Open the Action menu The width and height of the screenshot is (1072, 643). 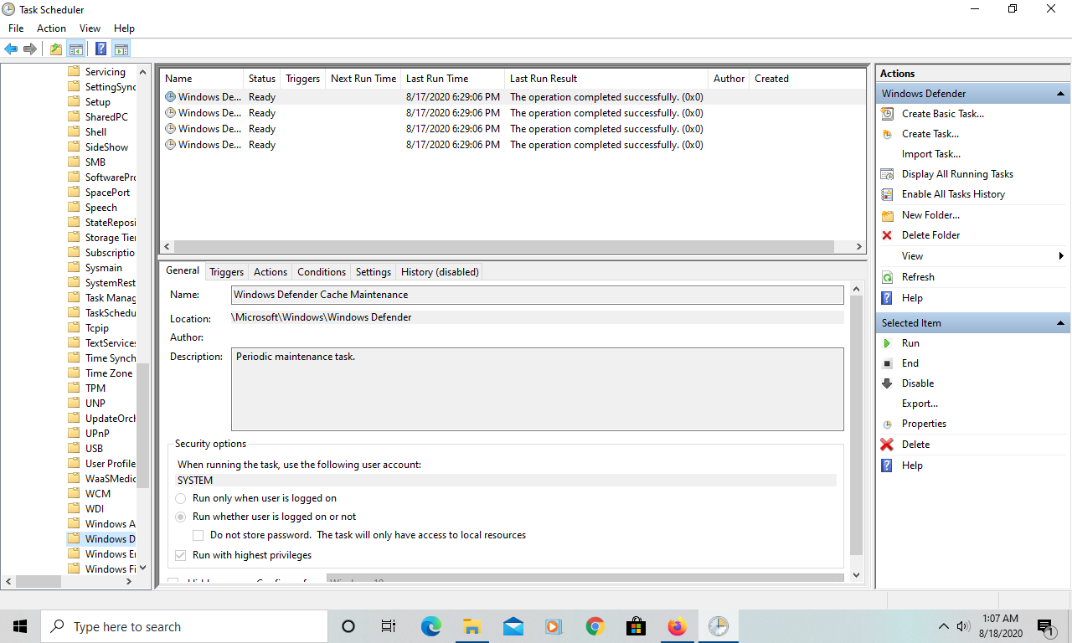pyautogui.click(x=51, y=28)
